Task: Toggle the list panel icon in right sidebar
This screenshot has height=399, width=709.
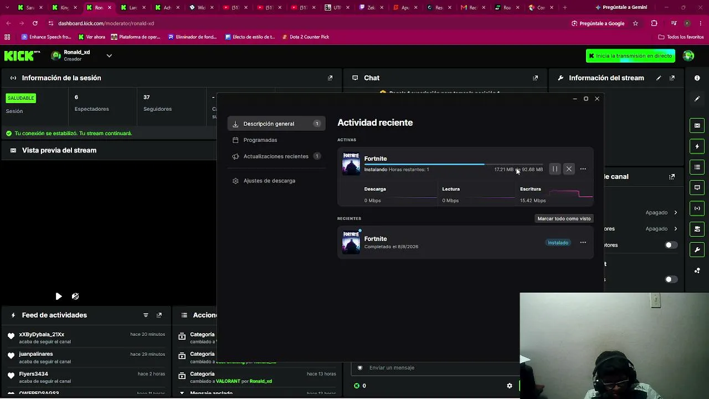Action: coord(697,167)
